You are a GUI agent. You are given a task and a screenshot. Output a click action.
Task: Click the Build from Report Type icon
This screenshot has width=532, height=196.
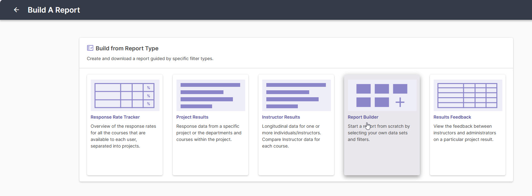[90, 48]
